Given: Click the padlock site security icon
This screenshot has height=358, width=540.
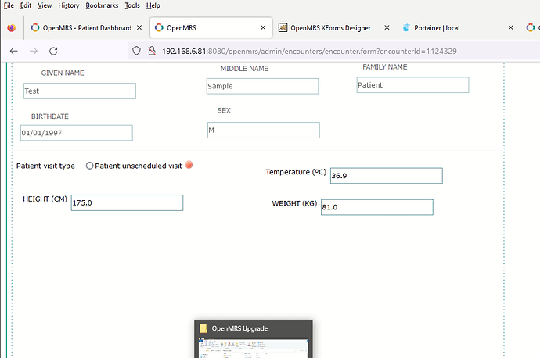Looking at the screenshot, I should coord(151,51).
